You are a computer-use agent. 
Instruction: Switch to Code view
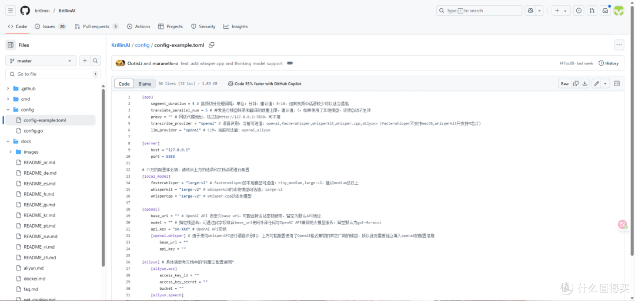pos(124,84)
